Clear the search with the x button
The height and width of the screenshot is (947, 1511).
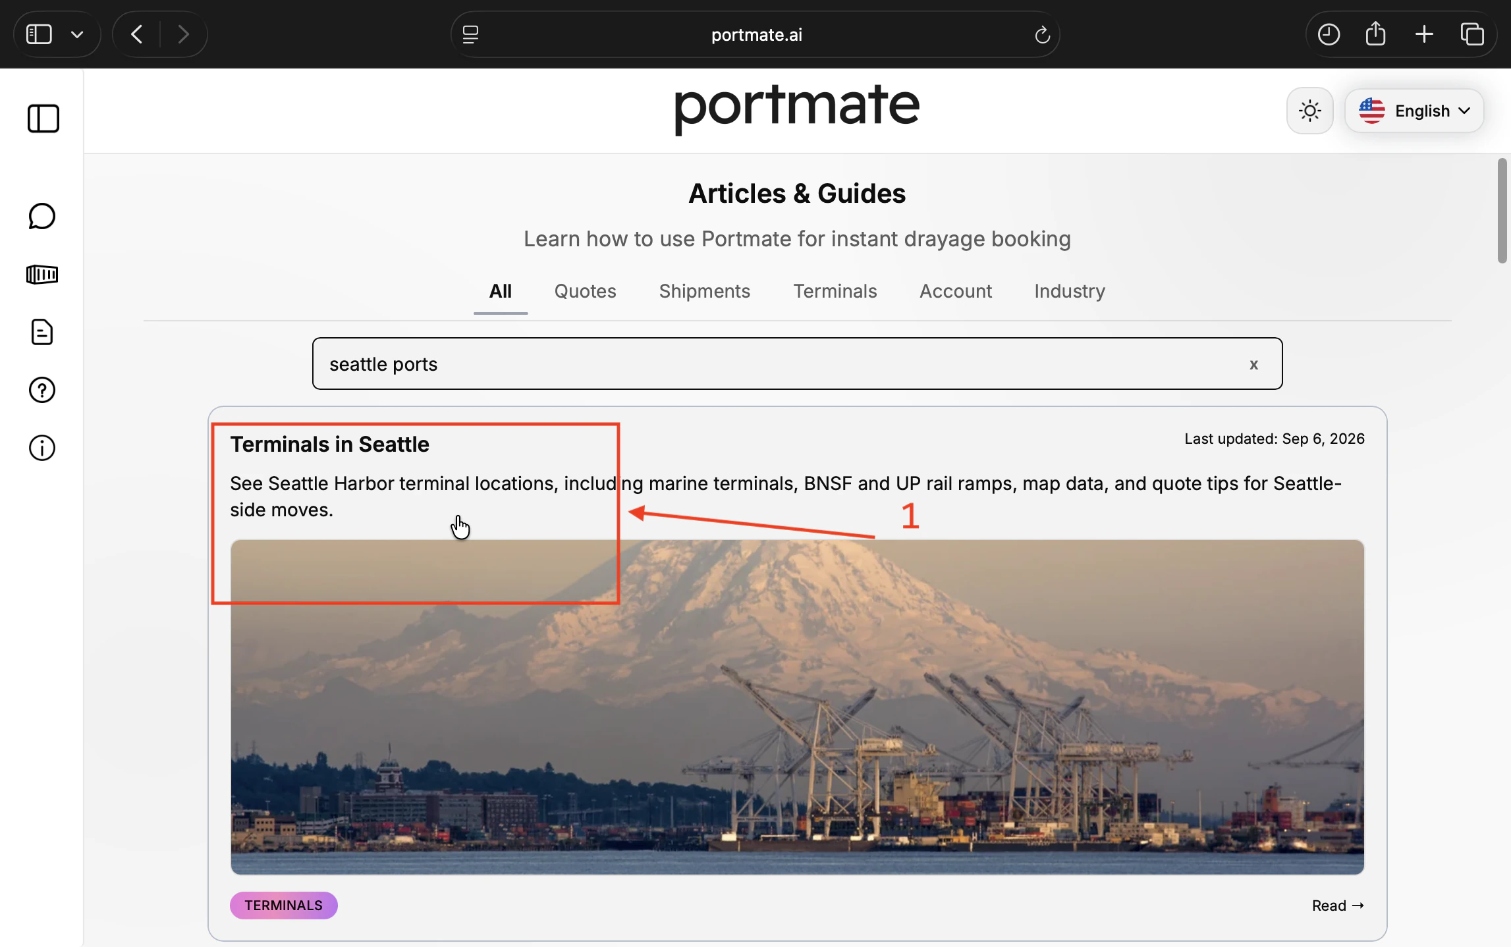tap(1253, 364)
